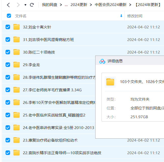Expand the collapsed breadcrumb ellipsis
Image resolution: width=164 pixels, height=162 pixels.
[x=66, y=5]
